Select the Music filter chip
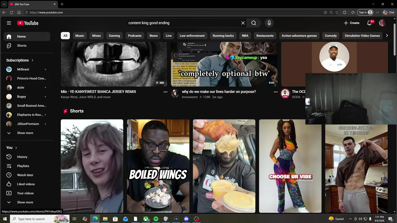 click(80, 36)
